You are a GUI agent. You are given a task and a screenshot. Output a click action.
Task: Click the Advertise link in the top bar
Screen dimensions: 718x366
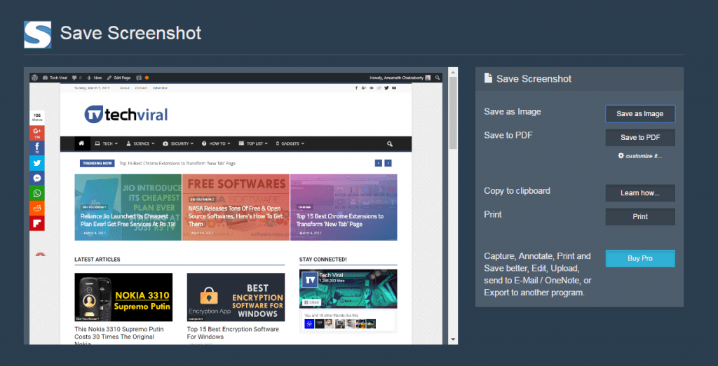point(160,87)
